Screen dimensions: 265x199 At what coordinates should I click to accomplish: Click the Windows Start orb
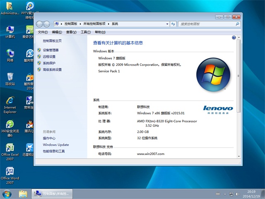pos(7,194)
